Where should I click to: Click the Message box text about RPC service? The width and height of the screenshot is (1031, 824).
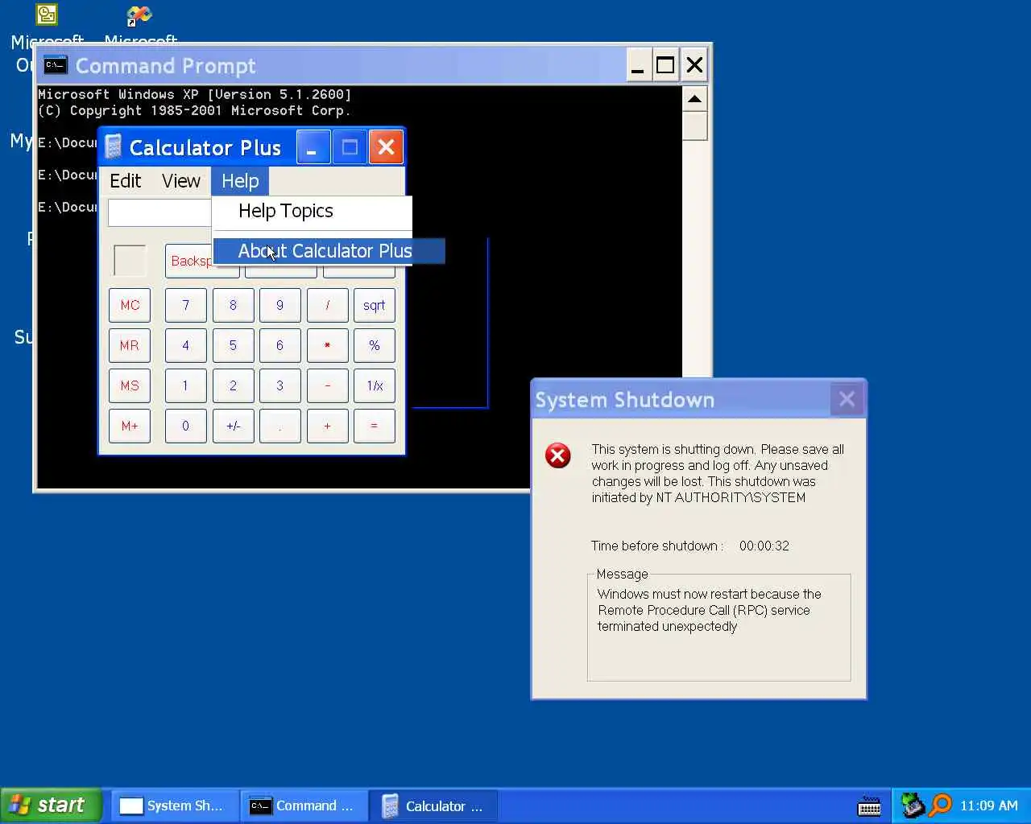[709, 610]
